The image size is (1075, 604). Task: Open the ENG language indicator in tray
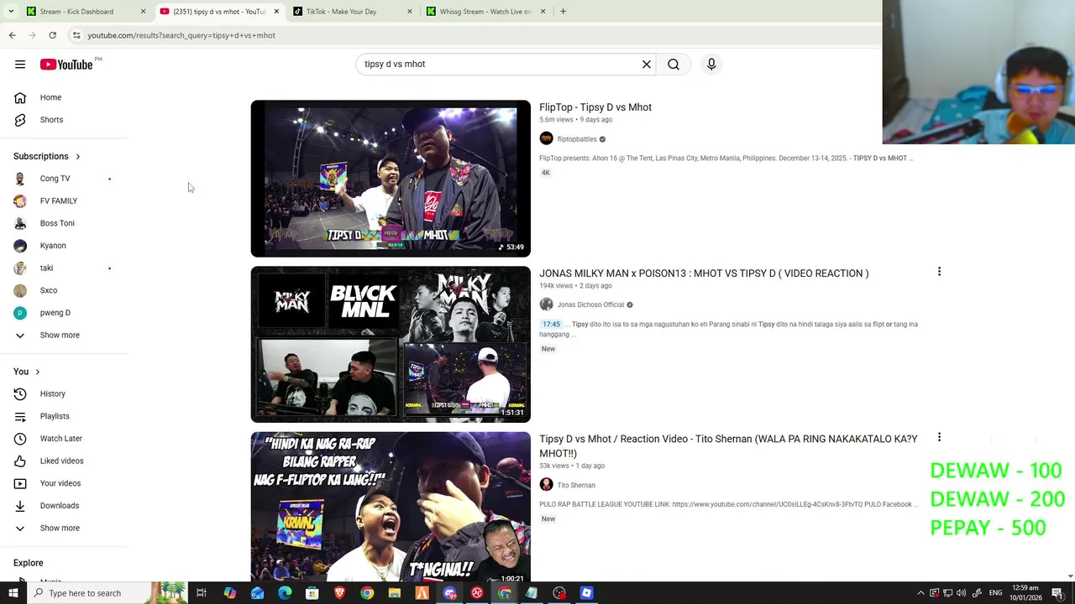pos(994,593)
